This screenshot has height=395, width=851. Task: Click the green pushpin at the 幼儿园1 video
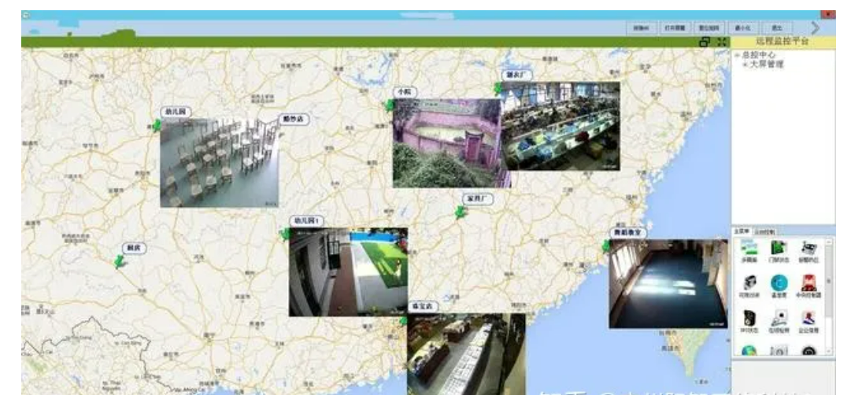click(286, 234)
